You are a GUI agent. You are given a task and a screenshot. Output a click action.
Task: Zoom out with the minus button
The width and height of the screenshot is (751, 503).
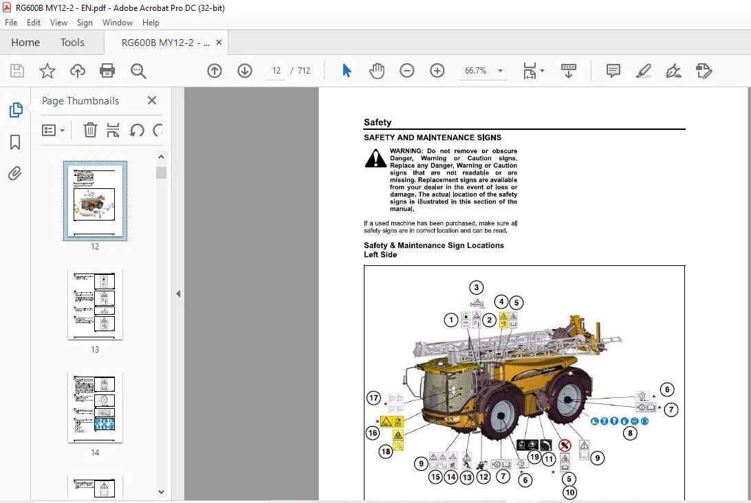(406, 71)
